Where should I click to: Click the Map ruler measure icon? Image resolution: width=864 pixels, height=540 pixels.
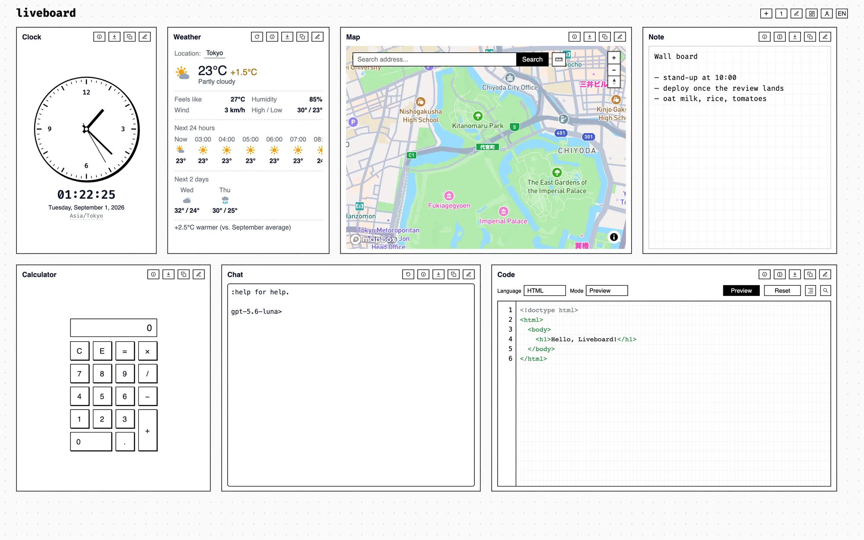click(559, 59)
